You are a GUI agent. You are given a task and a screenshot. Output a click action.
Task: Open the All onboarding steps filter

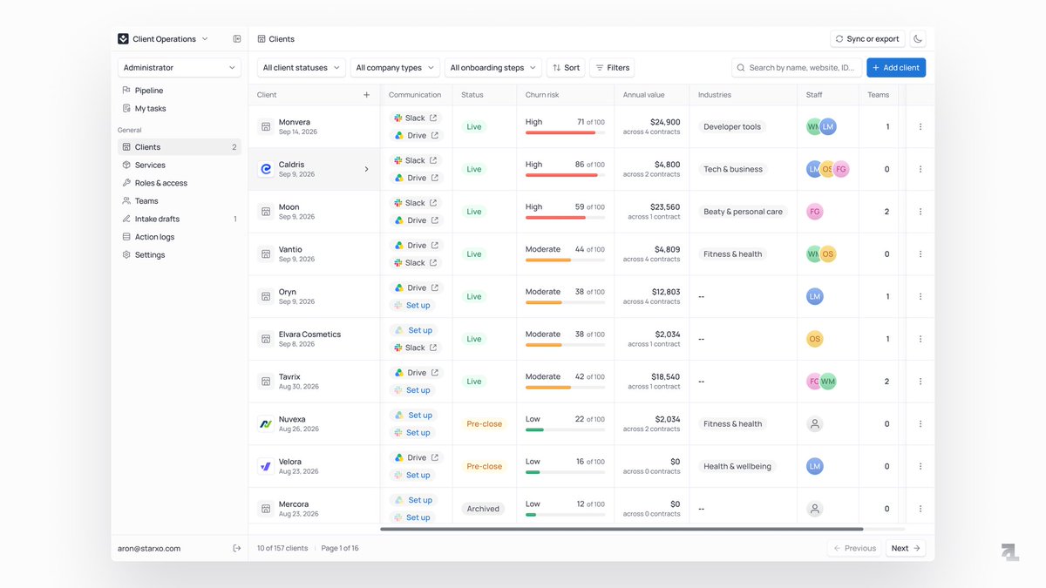493,68
